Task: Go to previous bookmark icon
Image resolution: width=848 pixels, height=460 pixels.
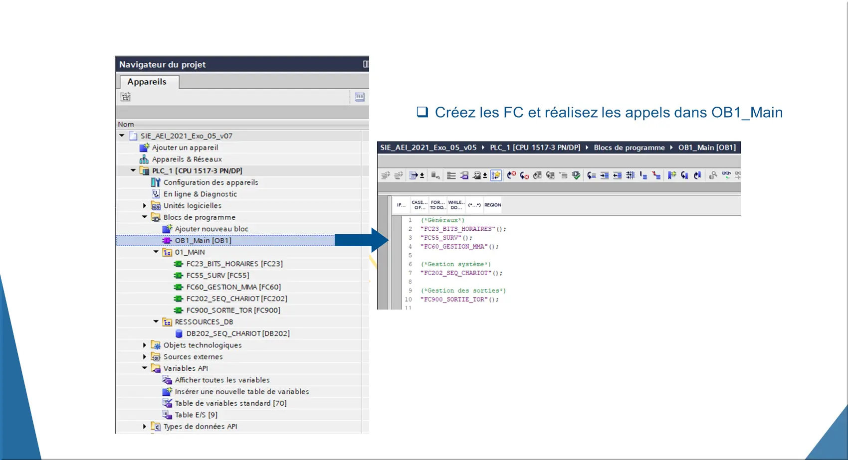Action: pyautogui.click(x=697, y=175)
